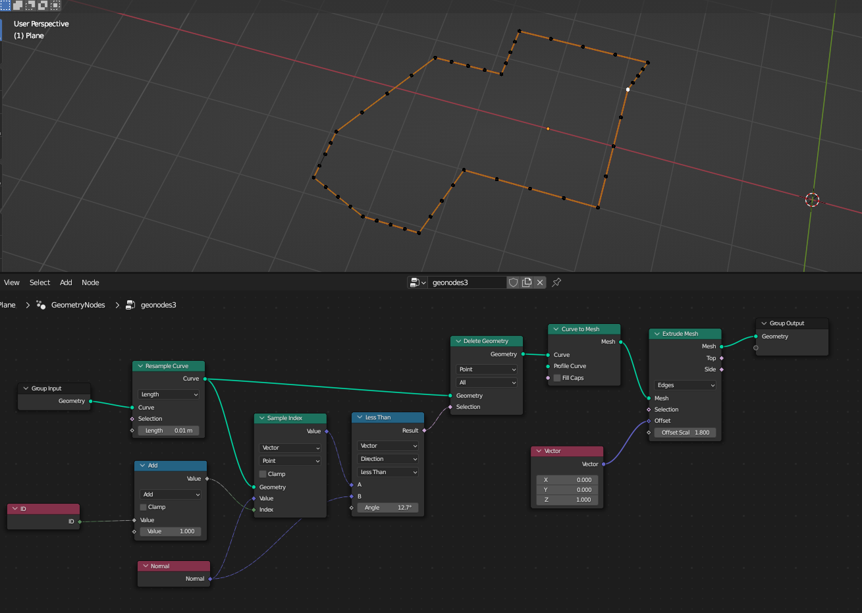Select the Extend selection mode icon
Image resolution: width=862 pixels, height=613 pixels.
(x=18, y=5)
